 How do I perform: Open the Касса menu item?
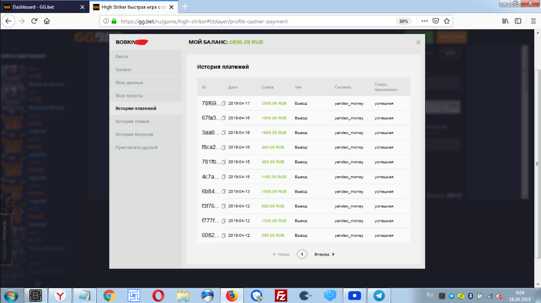122,57
